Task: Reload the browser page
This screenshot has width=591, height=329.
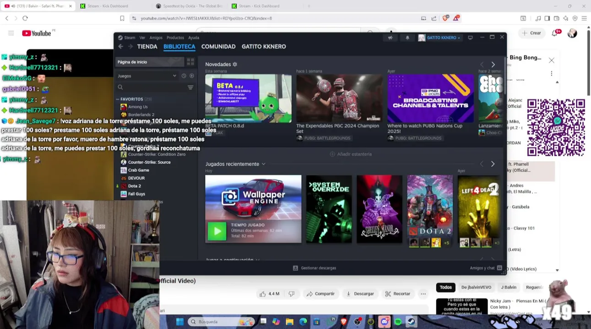Action: 25,18
